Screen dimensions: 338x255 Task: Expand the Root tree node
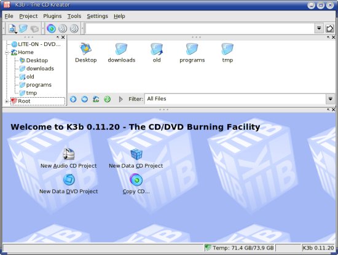(7, 101)
